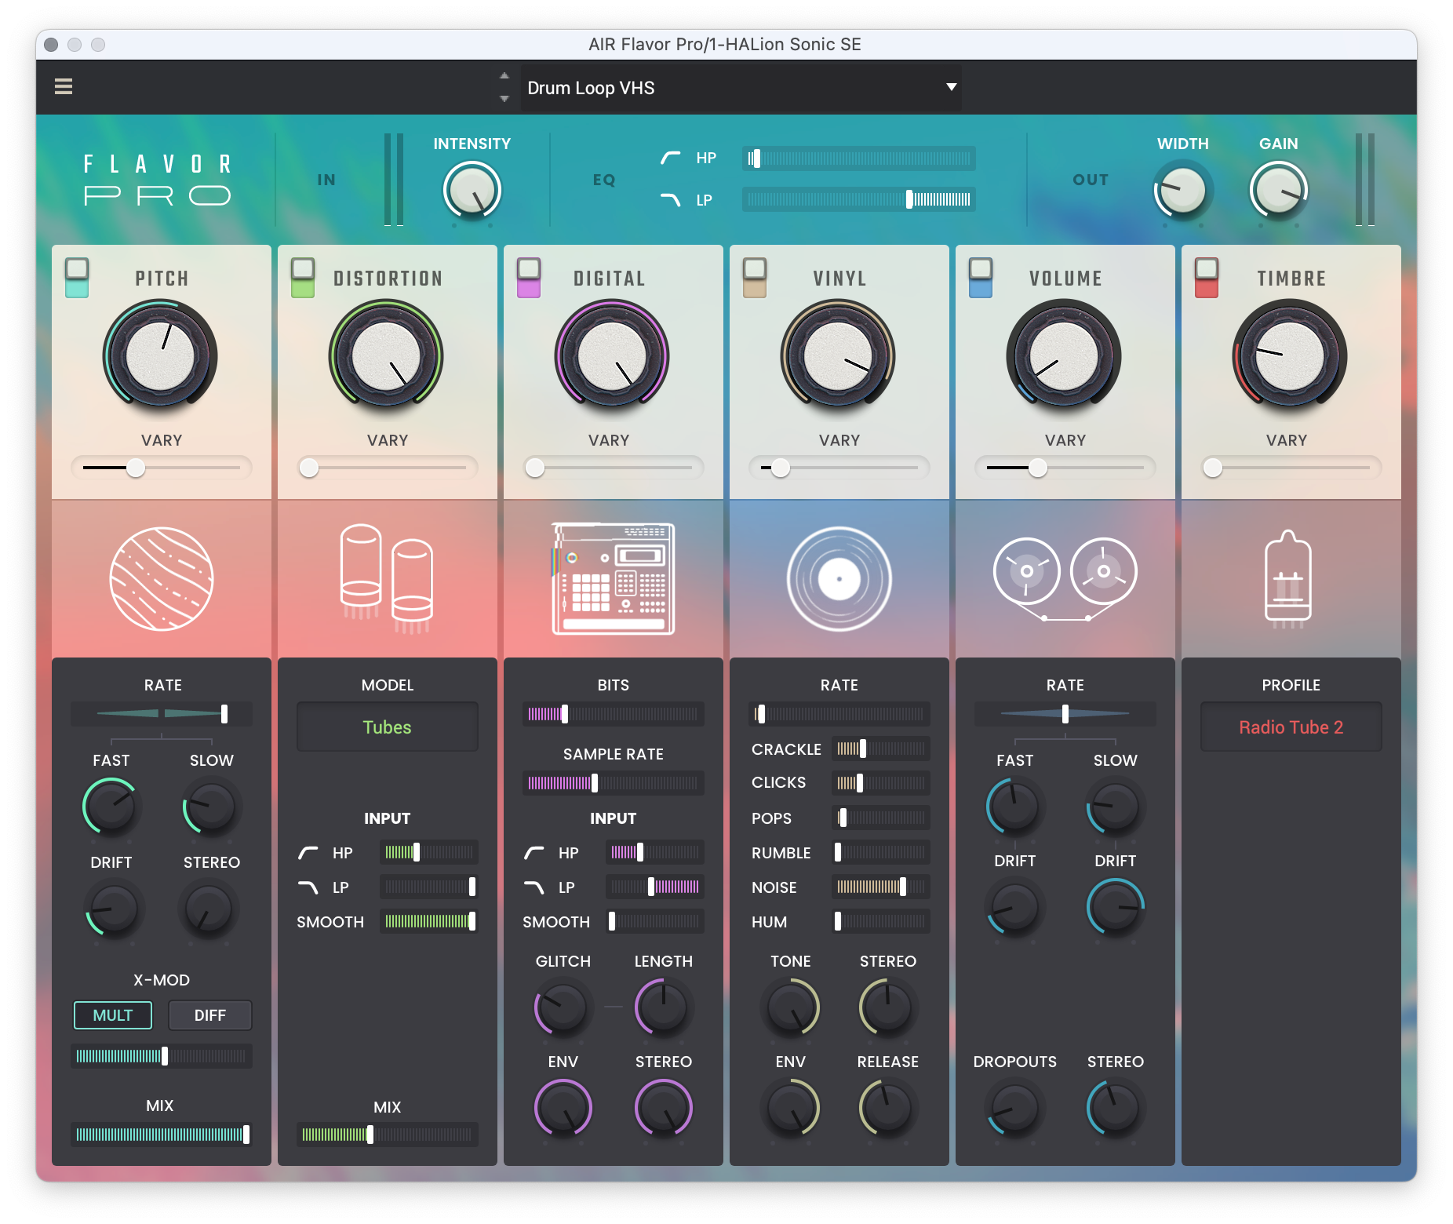Click the Volume Dropouts knob
The image size is (1453, 1224).
1014,1107
